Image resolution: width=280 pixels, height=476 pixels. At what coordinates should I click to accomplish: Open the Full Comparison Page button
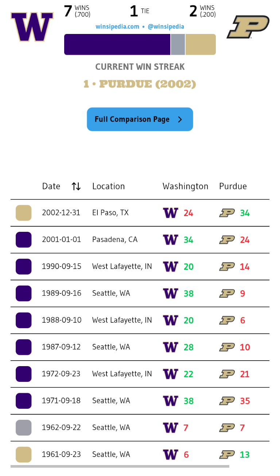(x=140, y=119)
